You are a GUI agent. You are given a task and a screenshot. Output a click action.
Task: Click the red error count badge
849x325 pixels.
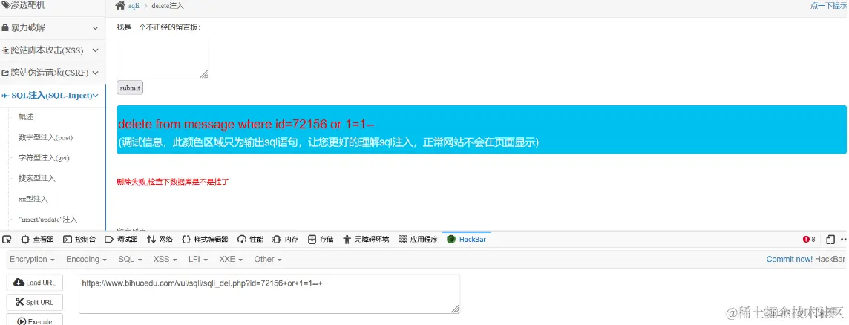pos(809,240)
